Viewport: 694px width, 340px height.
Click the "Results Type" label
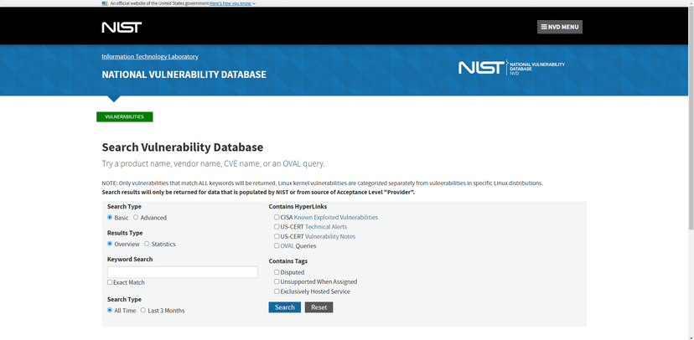[x=125, y=233]
